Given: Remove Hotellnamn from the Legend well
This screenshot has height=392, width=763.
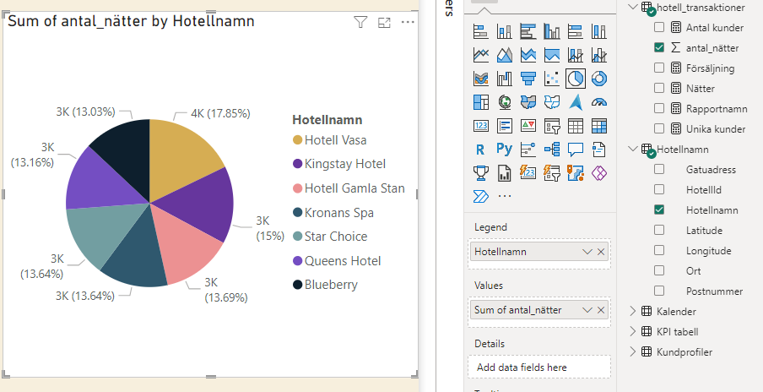Looking at the screenshot, I should pos(601,252).
